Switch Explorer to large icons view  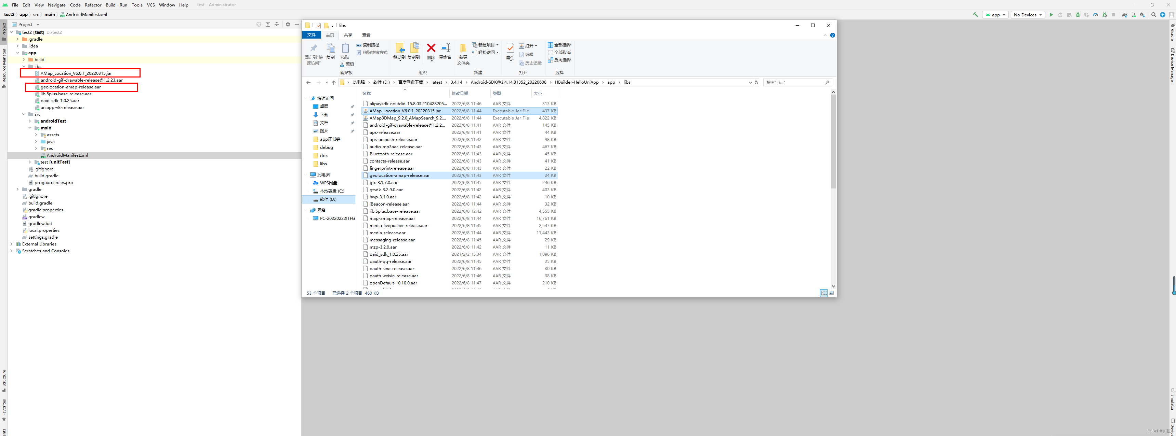point(831,293)
